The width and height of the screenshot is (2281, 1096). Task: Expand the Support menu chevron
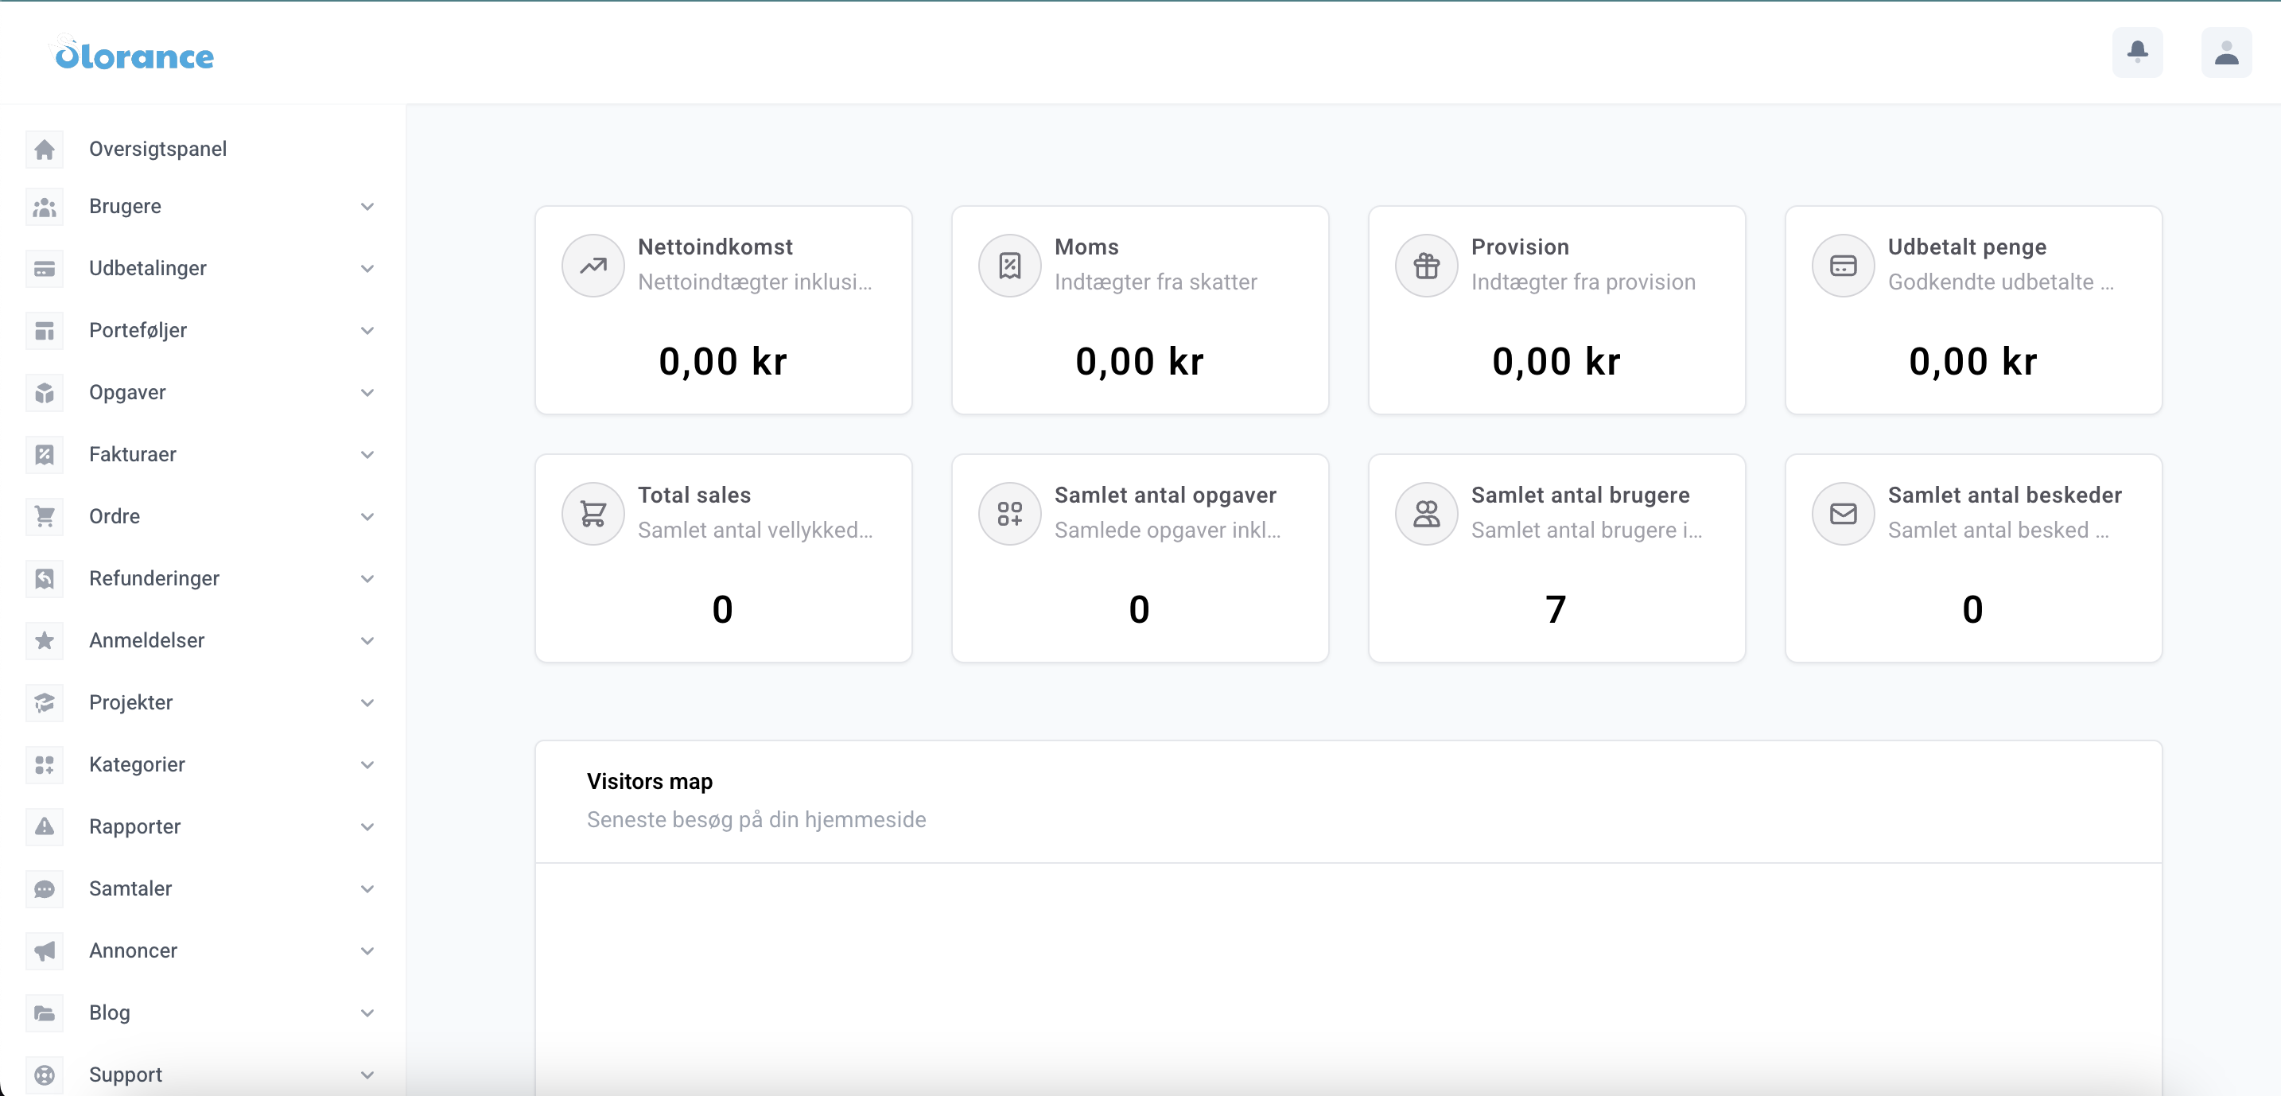367,1075
